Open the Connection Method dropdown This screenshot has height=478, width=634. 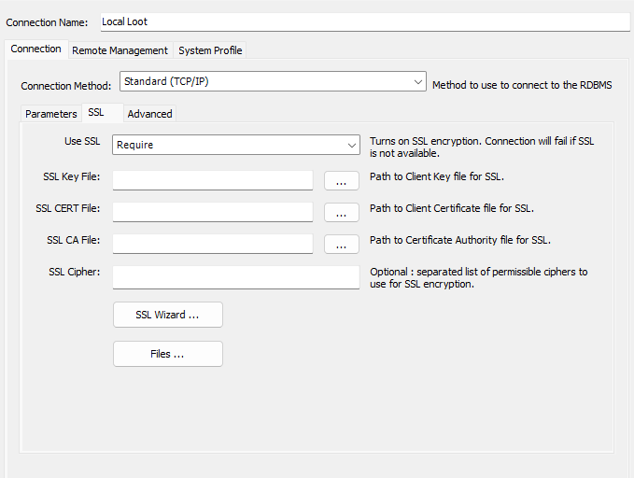pyautogui.click(x=273, y=81)
